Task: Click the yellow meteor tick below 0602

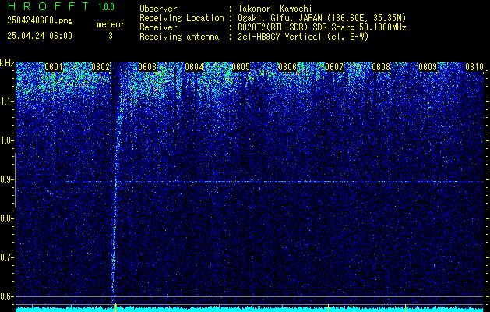Action: (115, 307)
